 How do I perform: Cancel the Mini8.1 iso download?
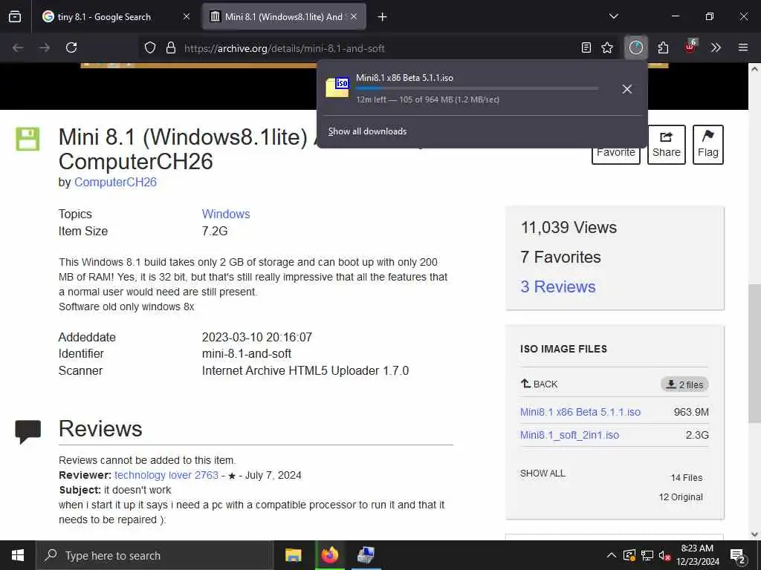click(627, 89)
